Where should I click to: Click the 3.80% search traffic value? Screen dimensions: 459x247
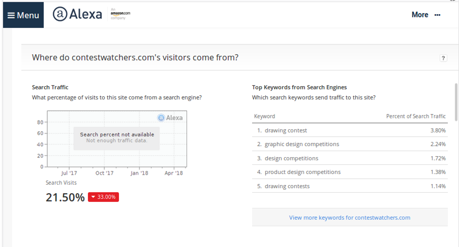438,131
